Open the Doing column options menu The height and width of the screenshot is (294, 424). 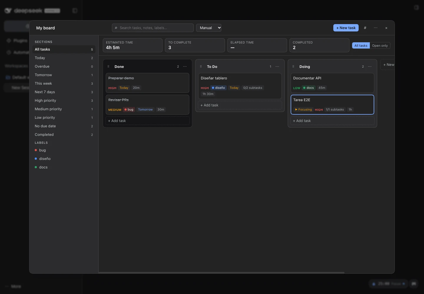coord(370,67)
